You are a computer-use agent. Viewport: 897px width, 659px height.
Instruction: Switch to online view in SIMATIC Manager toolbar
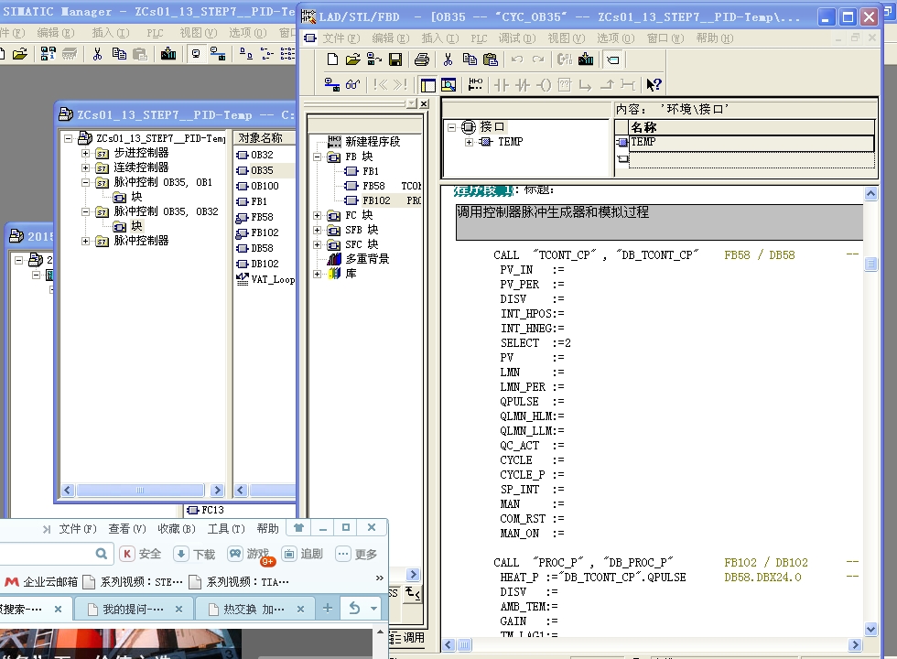[218, 54]
